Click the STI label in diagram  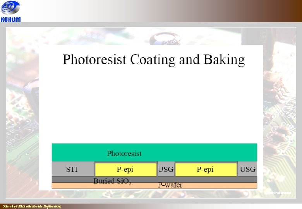[72, 170]
